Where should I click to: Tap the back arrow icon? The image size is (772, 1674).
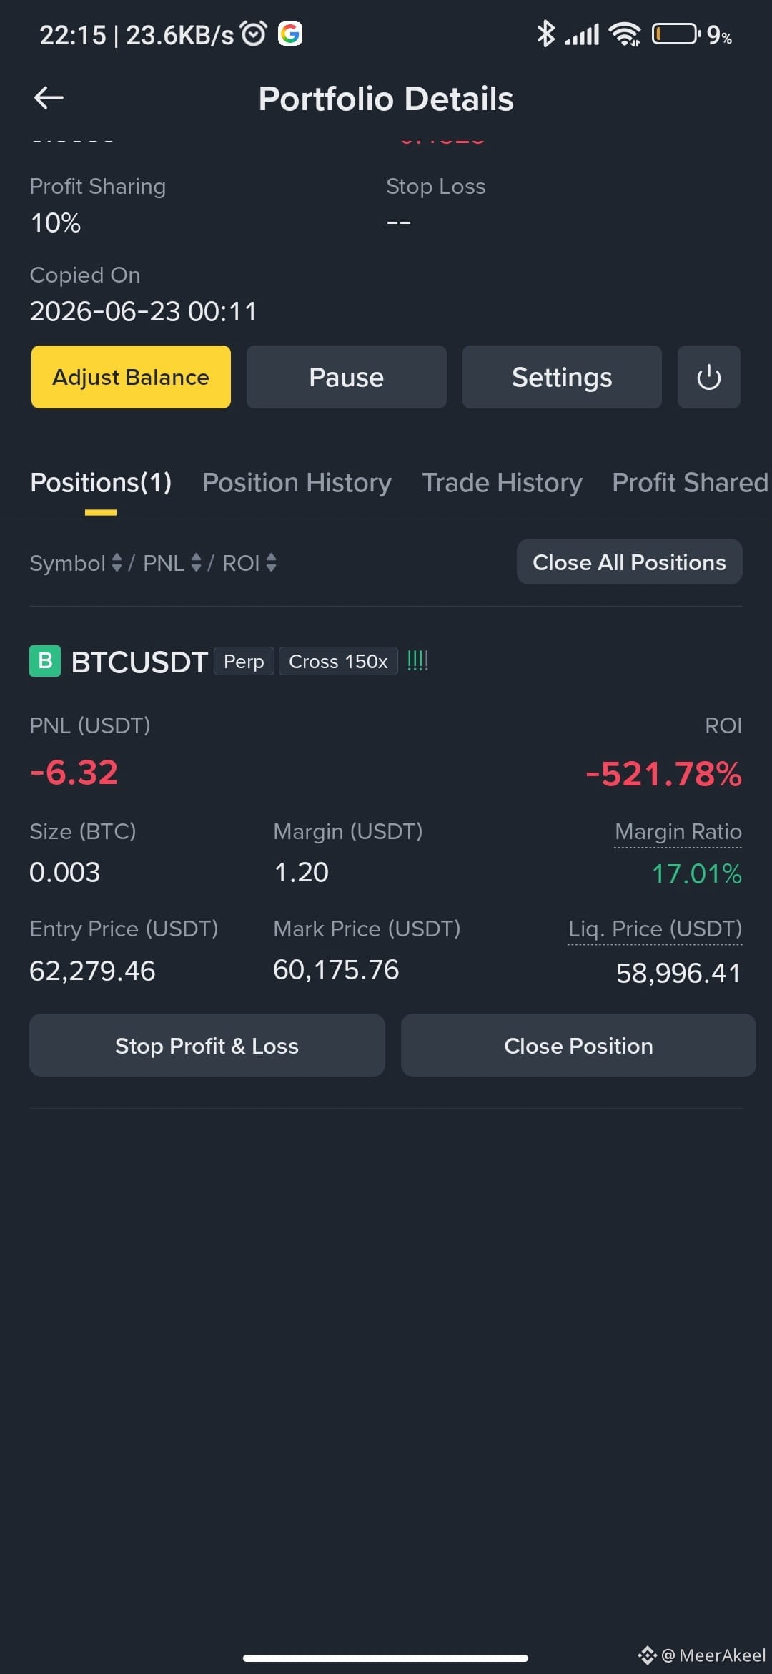[x=49, y=97]
